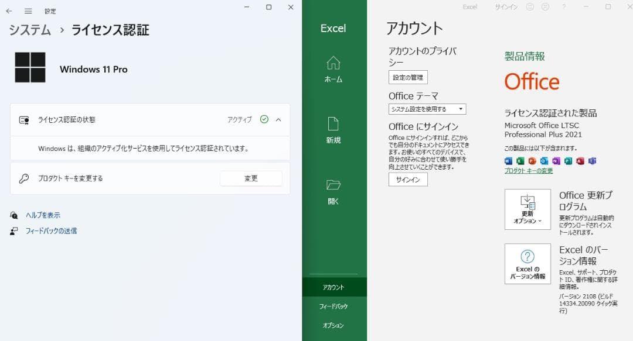Click the Excel のバージョン情報 icon
The height and width of the screenshot is (341, 633).
pyautogui.click(x=527, y=263)
